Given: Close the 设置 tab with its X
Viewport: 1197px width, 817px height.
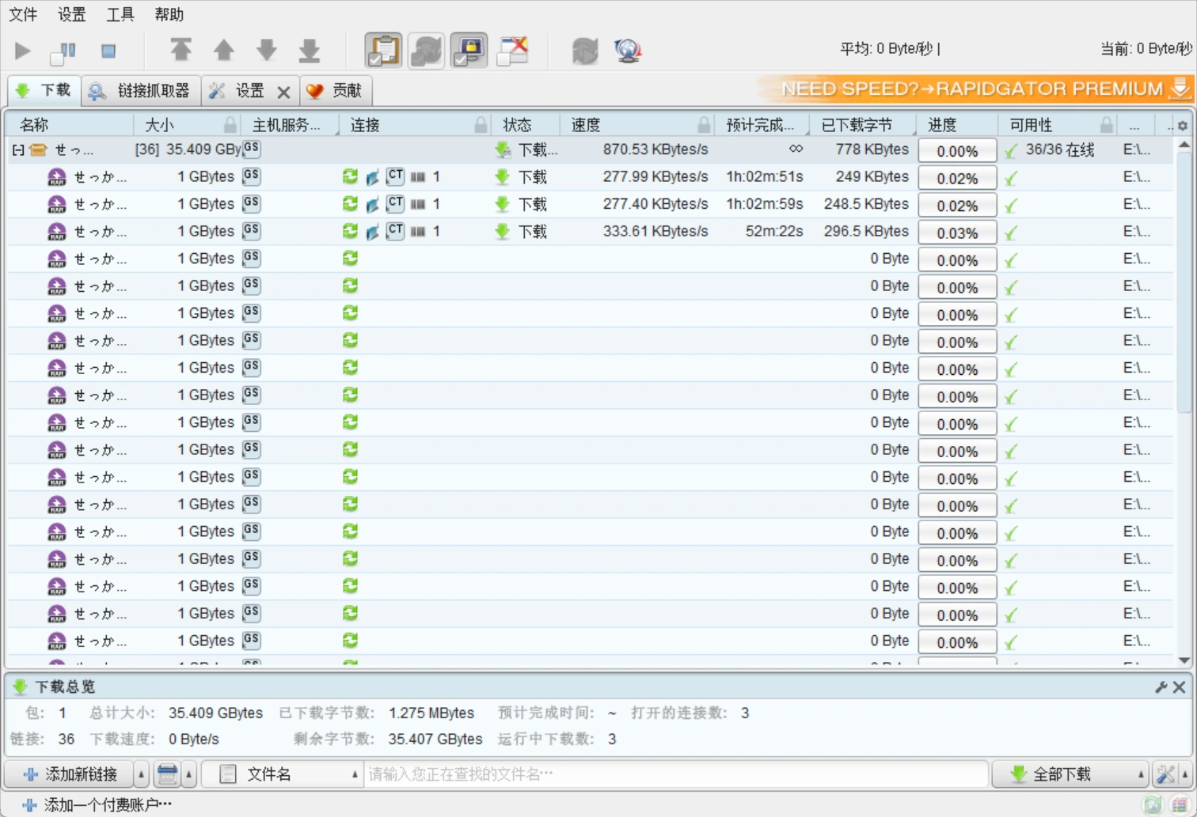Looking at the screenshot, I should [x=283, y=93].
